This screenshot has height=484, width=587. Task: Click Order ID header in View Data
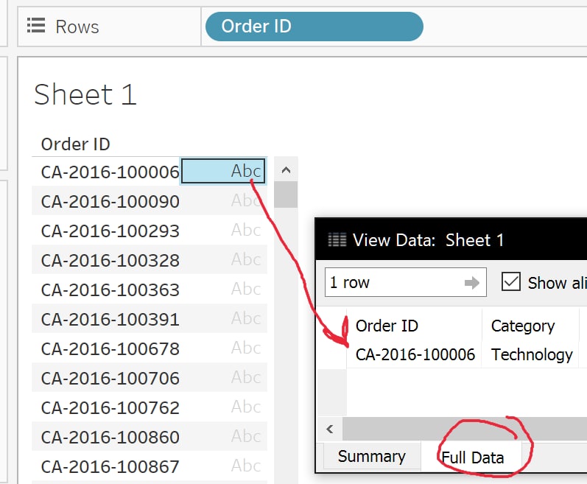(x=387, y=326)
